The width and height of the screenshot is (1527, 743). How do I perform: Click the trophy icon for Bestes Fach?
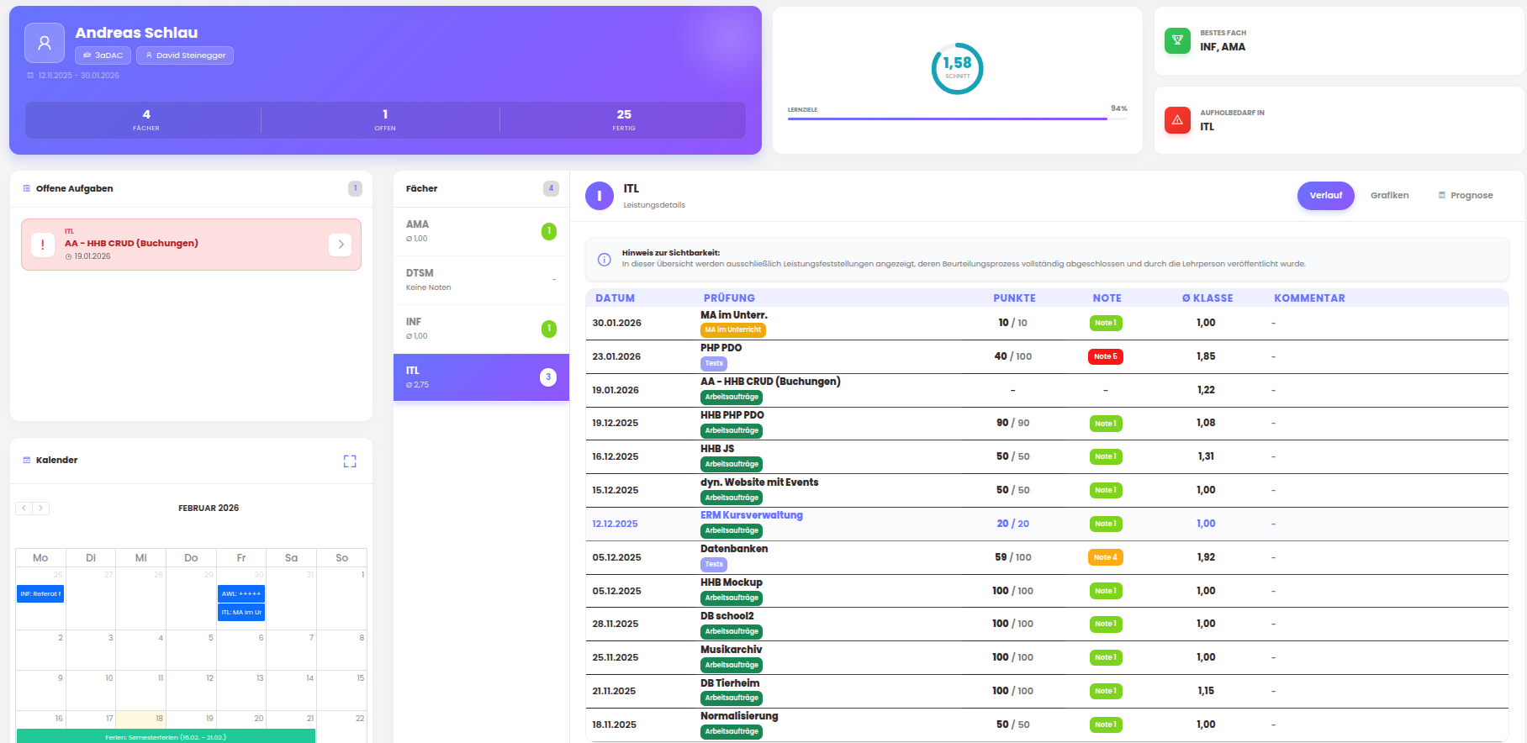tap(1177, 40)
